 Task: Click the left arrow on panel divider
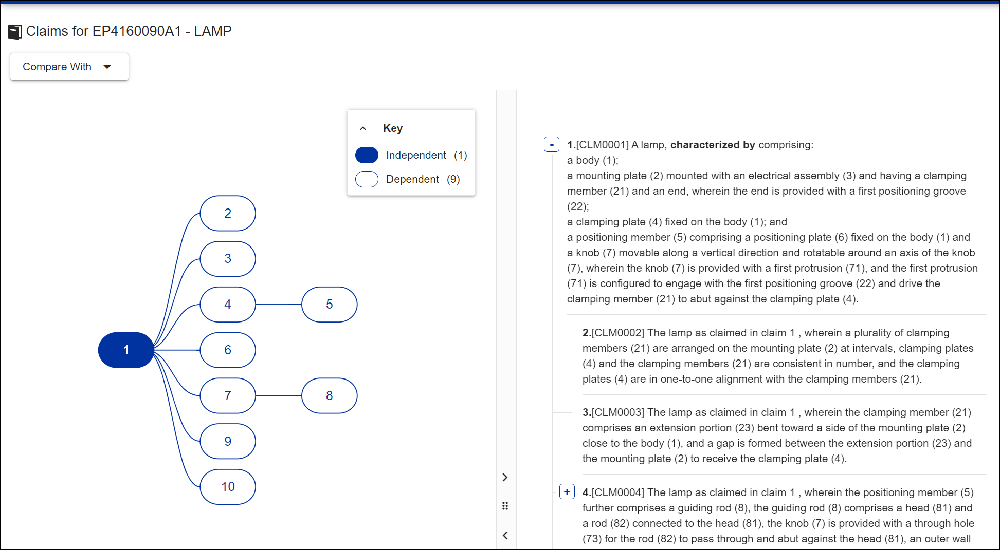pyautogui.click(x=505, y=535)
